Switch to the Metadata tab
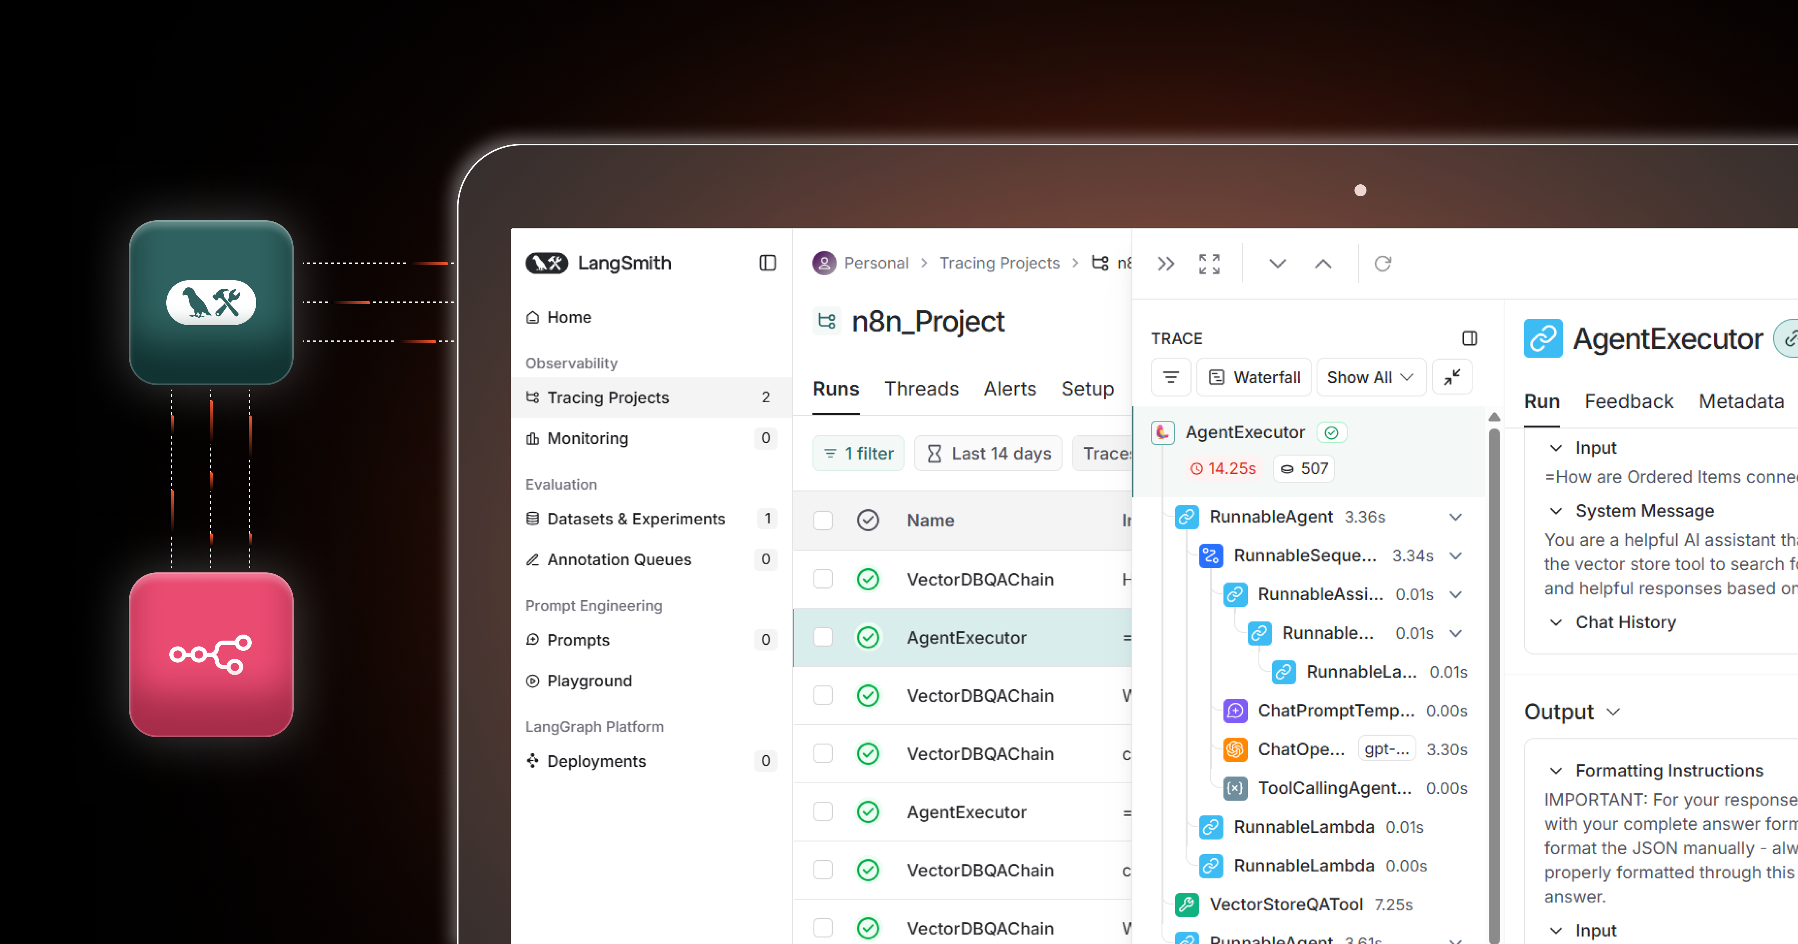This screenshot has width=1798, height=944. tap(1741, 402)
